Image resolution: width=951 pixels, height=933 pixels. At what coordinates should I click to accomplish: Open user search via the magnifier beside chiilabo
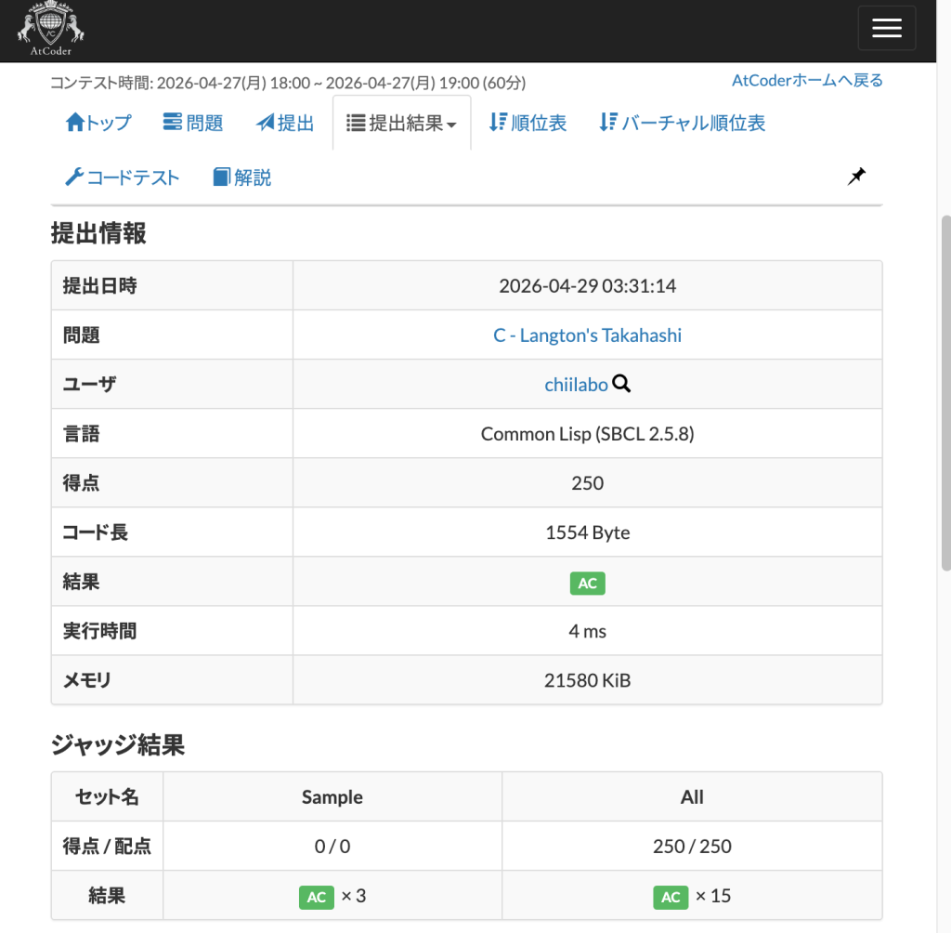(x=622, y=383)
